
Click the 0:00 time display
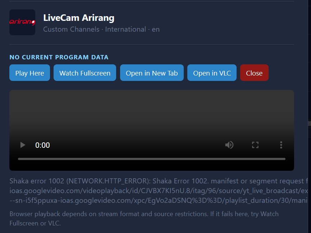(x=42, y=145)
